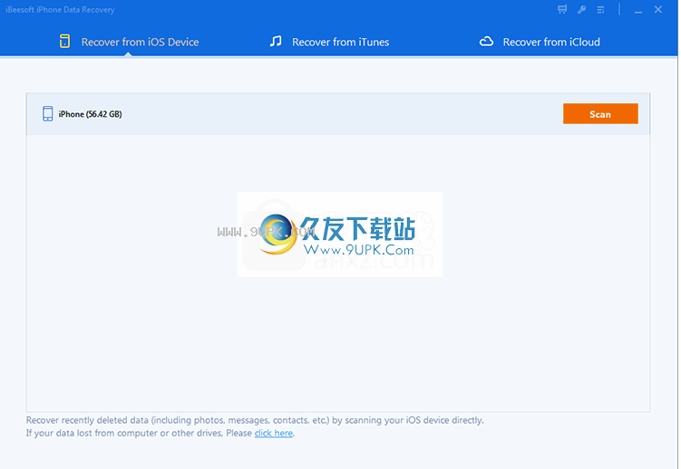Follow the 'click here' link
This screenshot has height=469, width=681.
click(x=274, y=433)
